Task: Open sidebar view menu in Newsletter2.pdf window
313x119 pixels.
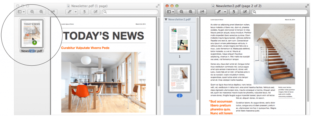Action: tap(170, 12)
